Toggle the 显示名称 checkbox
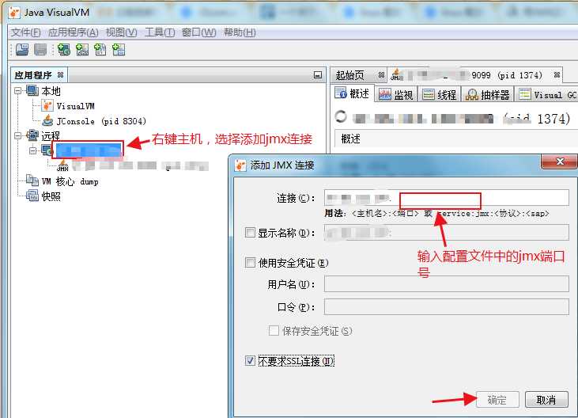 pyautogui.click(x=250, y=233)
